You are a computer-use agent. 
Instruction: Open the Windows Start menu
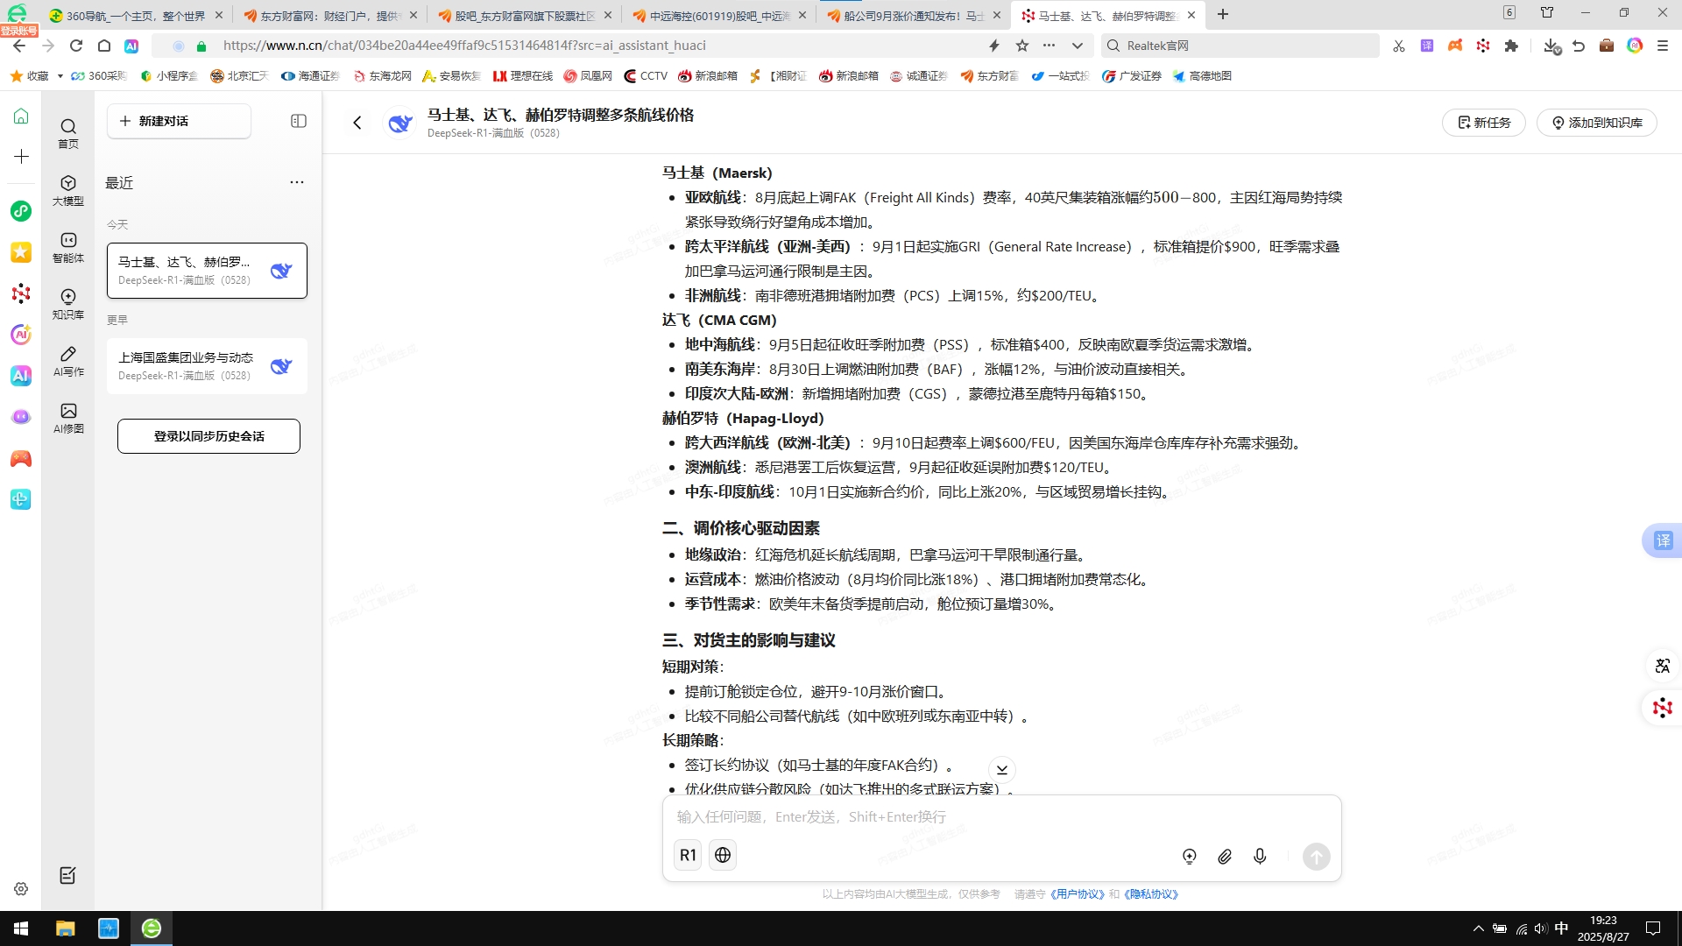click(x=21, y=928)
